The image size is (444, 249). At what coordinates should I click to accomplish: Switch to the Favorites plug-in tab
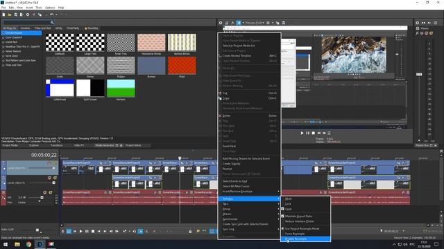tap(91, 28)
